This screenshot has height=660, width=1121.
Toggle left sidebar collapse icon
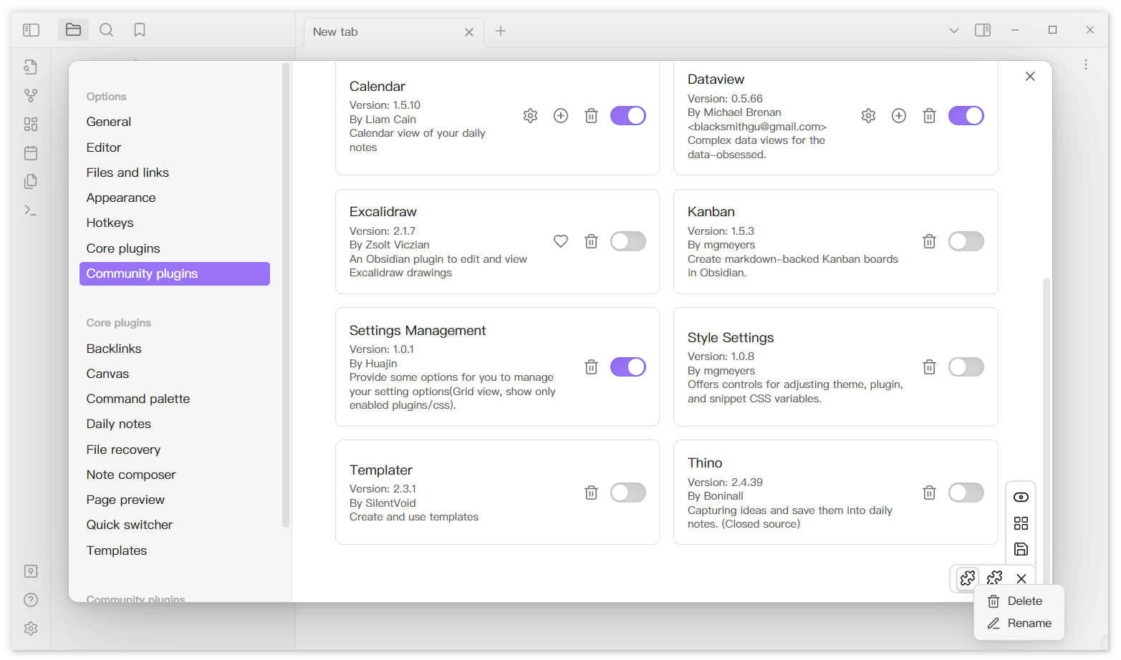pos(31,29)
